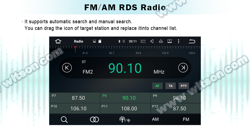
Task: Seek to previous station
Action: point(67,68)
